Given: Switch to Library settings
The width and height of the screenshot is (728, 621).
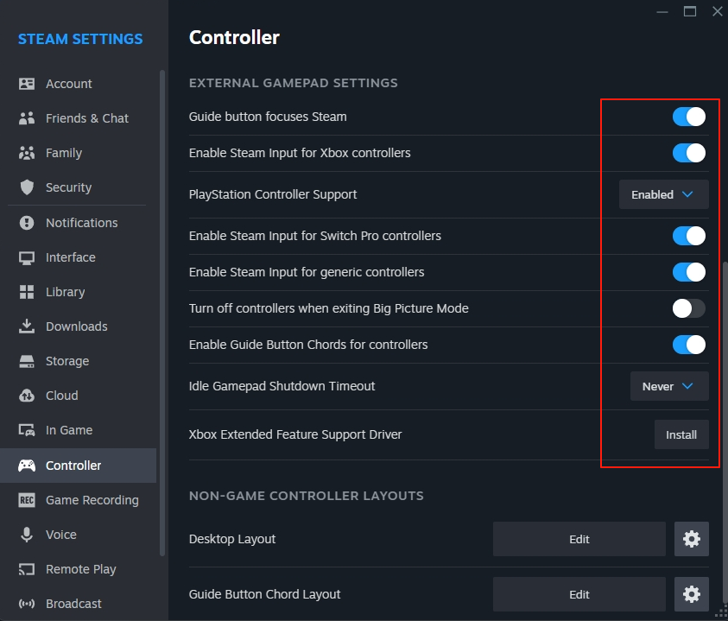Looking at the screenshot, I should click(x=78, y=292).
